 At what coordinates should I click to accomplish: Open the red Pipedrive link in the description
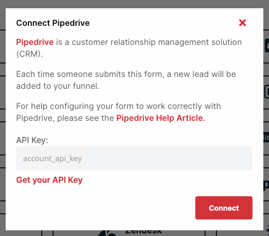35,42
